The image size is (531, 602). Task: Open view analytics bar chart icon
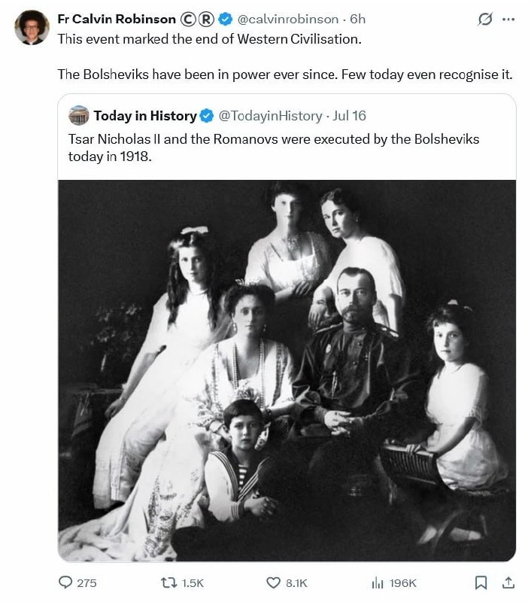378,583
